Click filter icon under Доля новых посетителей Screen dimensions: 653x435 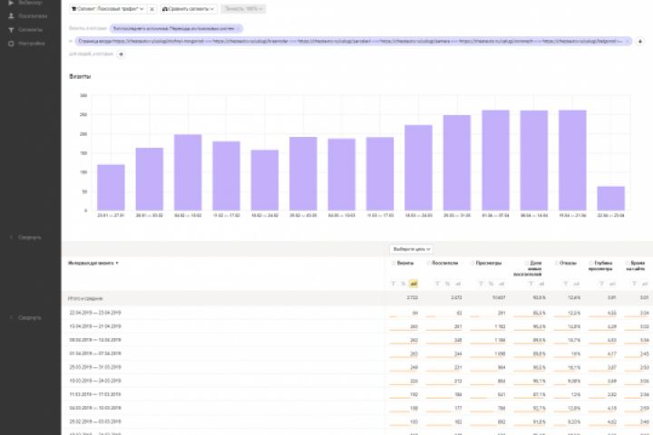531,284
